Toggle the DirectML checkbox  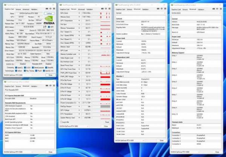tap(46, 68)
